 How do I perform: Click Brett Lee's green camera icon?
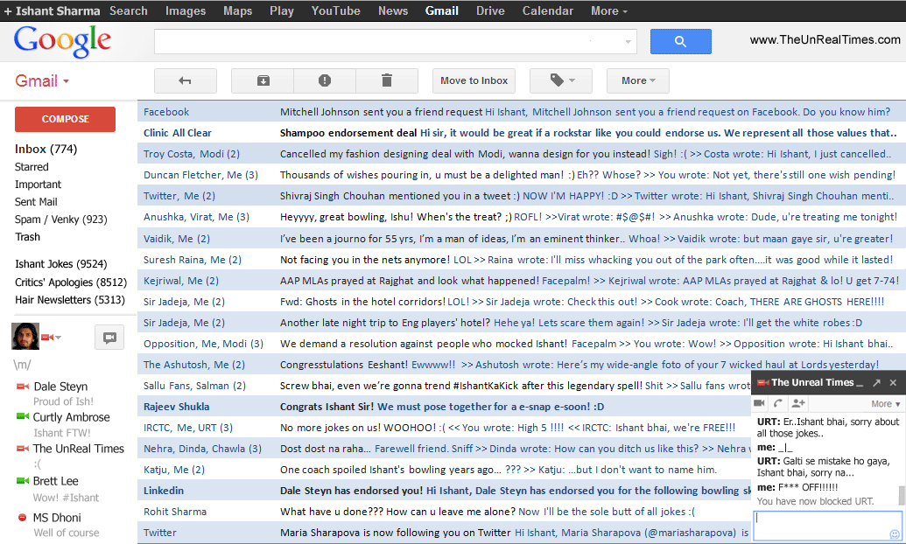click(x=23, y=480)
